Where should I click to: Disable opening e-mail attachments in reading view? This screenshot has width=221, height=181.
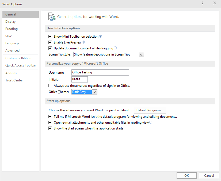coord(50,122)
